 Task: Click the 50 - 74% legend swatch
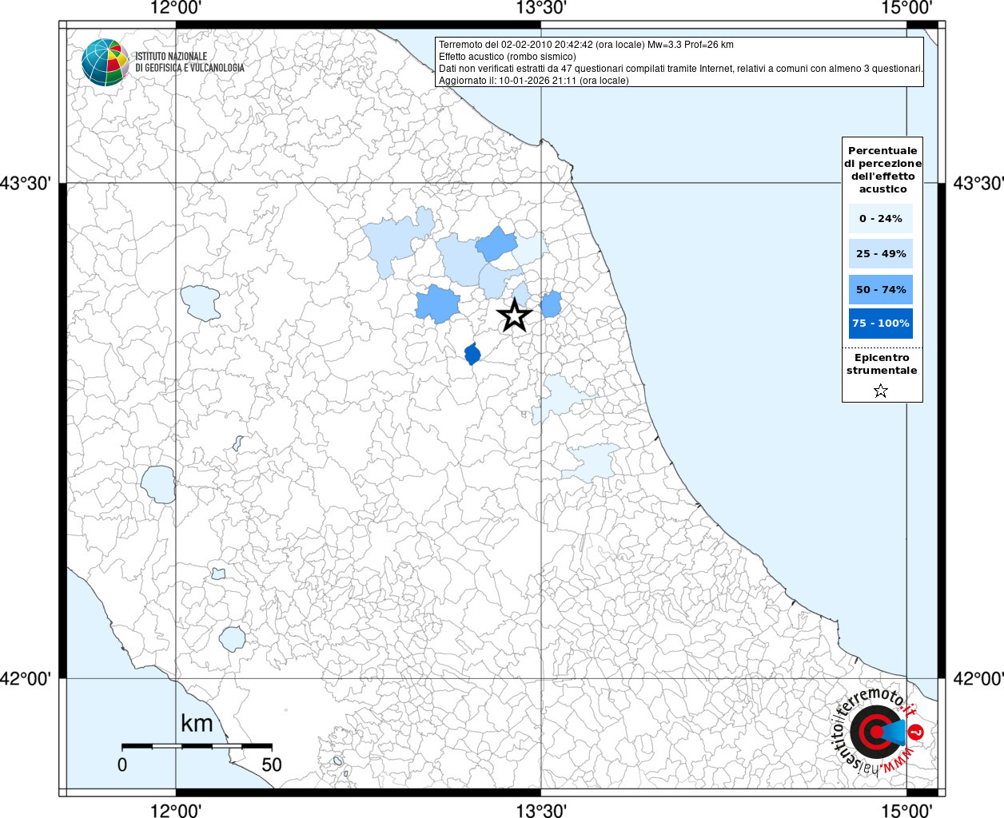pos(881,289)
